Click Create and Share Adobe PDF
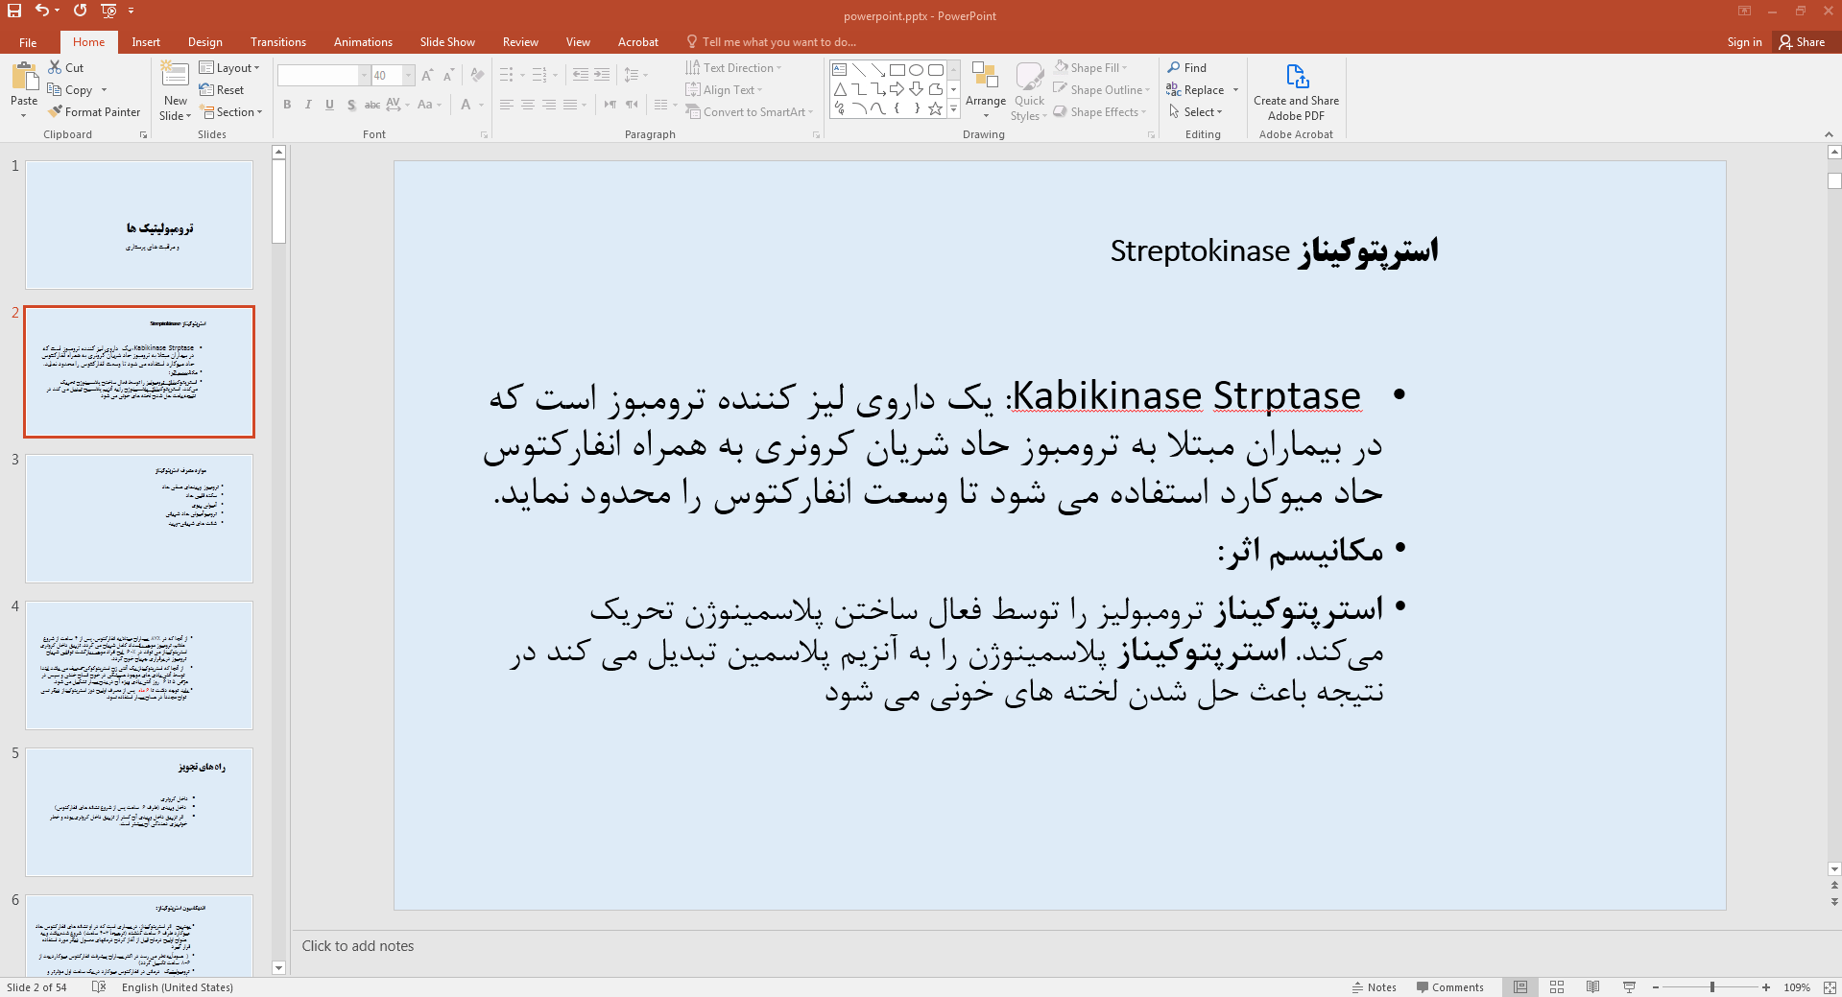This screenshot has height=997, width=1842. coord(1296,92)
